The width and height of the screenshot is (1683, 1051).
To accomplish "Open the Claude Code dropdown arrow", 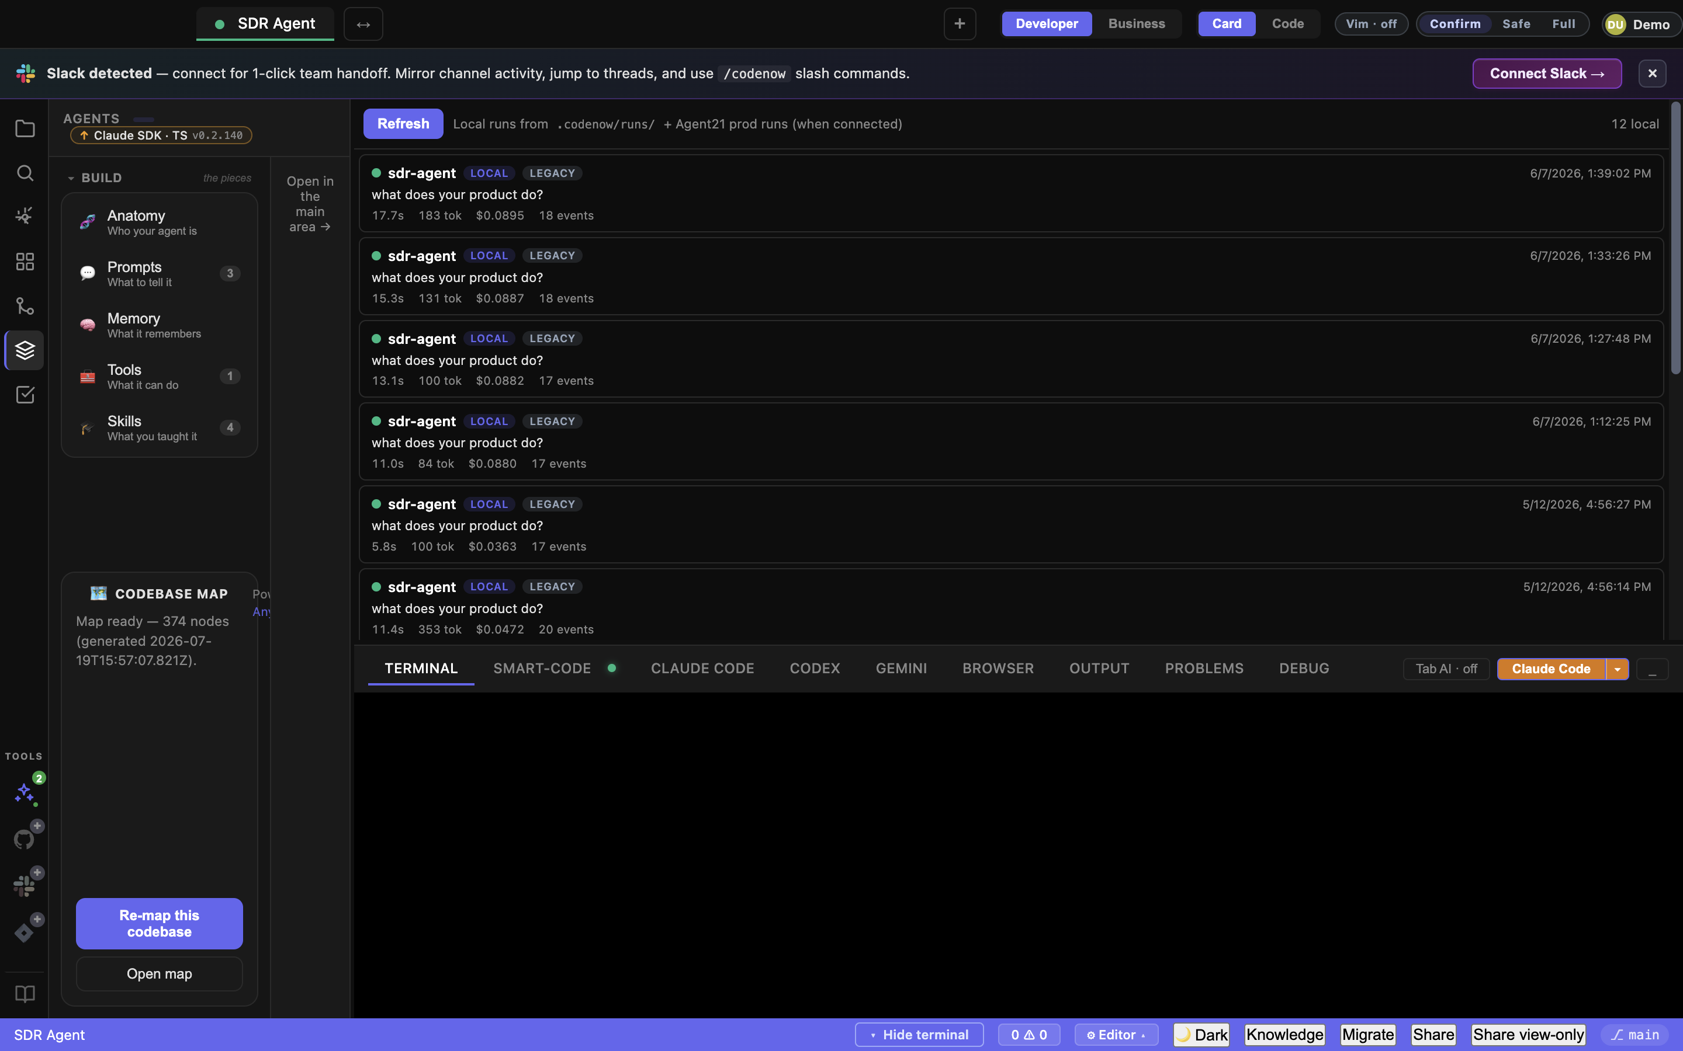I will [x=1618, y=669].
